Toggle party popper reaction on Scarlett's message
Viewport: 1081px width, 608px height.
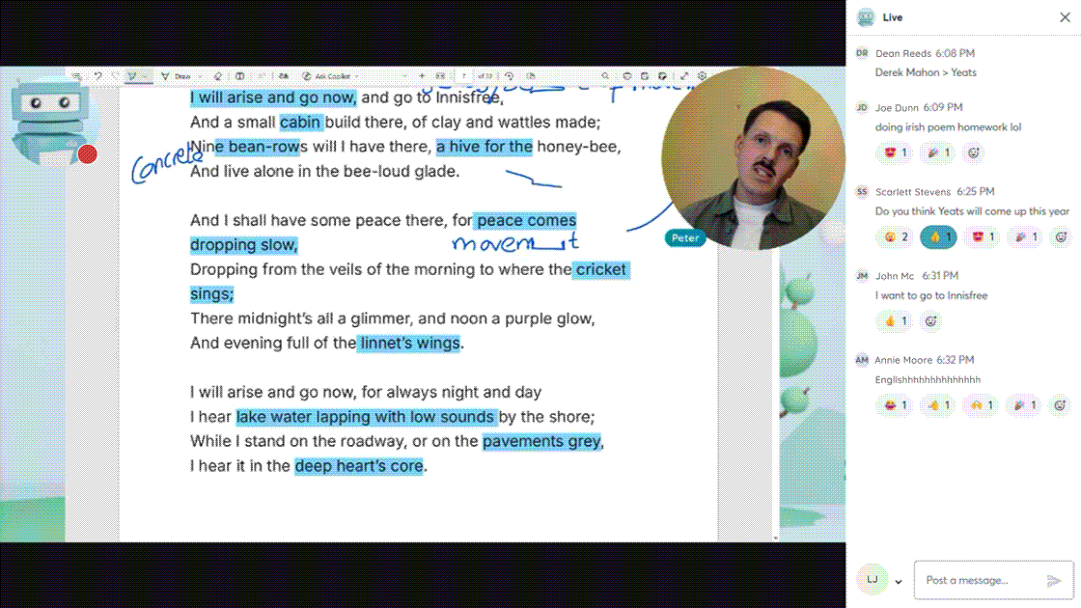(1025, 237)
